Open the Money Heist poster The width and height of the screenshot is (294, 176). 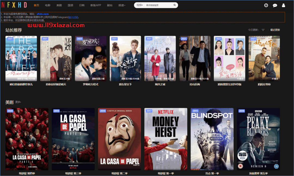(x=166, y=139)
